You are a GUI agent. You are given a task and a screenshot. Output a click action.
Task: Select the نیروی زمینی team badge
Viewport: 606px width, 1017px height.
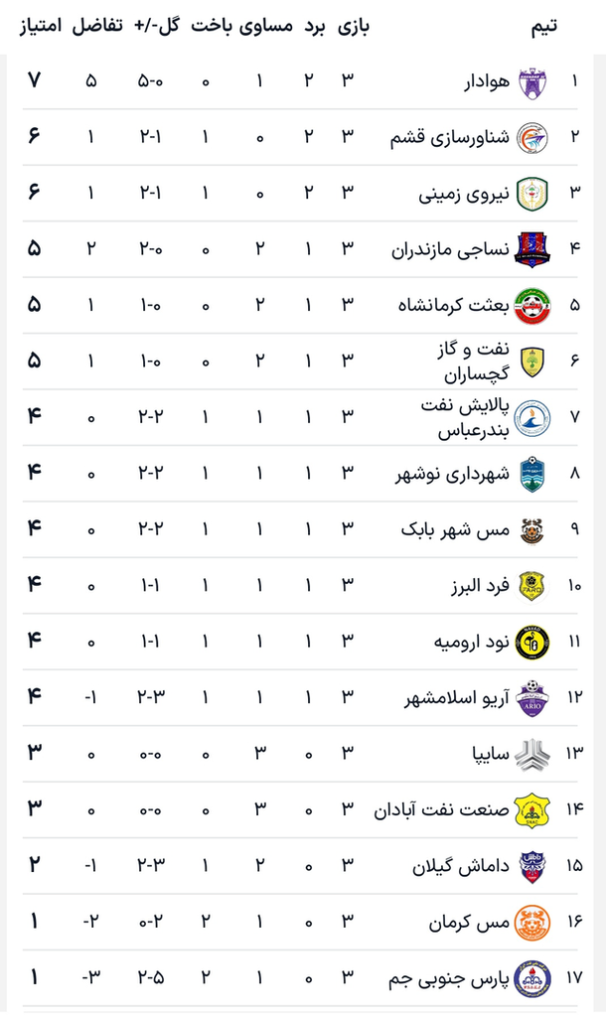(x=532, y=194)
